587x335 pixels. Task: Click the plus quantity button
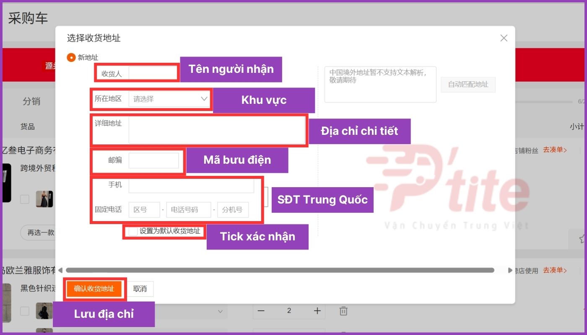pos(317,311)
